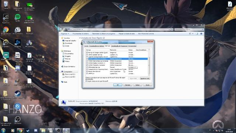Click the Cancelar button

128,85
